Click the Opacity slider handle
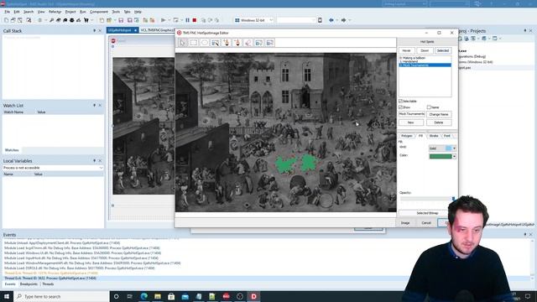The width and height of the screenshot is (537, 302). [x=453, y=199]
